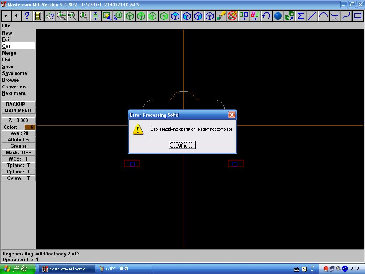Click the blue waveform tray icon
The width and height of the screenshot is (365, 274).
345,269
